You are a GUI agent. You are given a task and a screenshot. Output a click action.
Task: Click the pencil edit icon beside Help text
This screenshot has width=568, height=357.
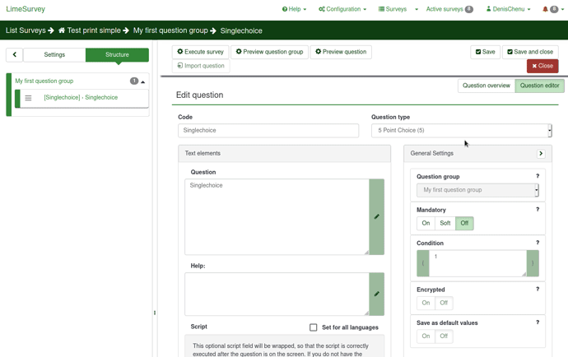coord(376,294)
